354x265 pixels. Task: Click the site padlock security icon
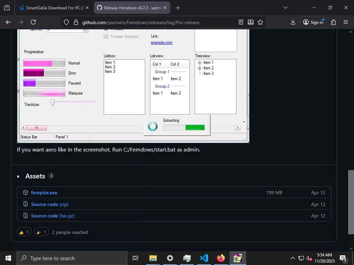pyautogui.click(x=76, y=22)
